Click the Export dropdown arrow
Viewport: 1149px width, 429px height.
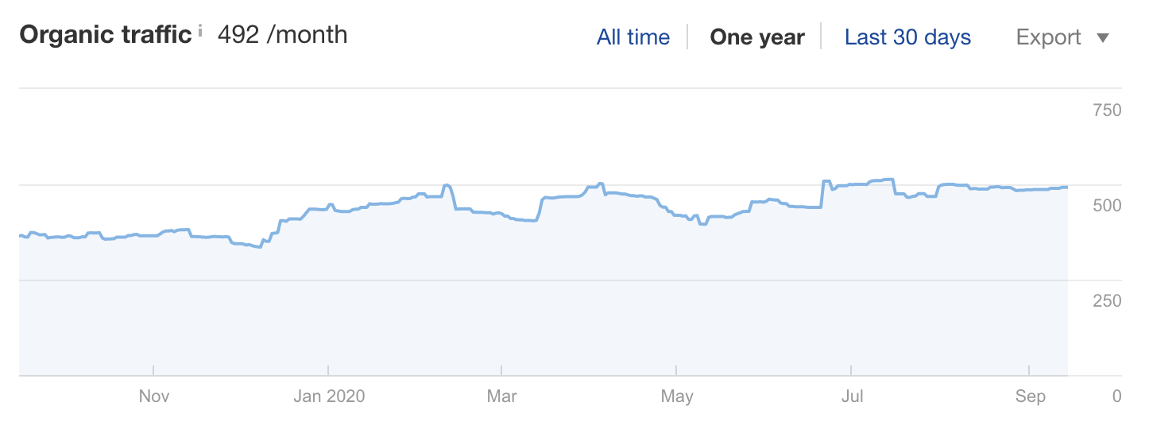(1102, 37)
